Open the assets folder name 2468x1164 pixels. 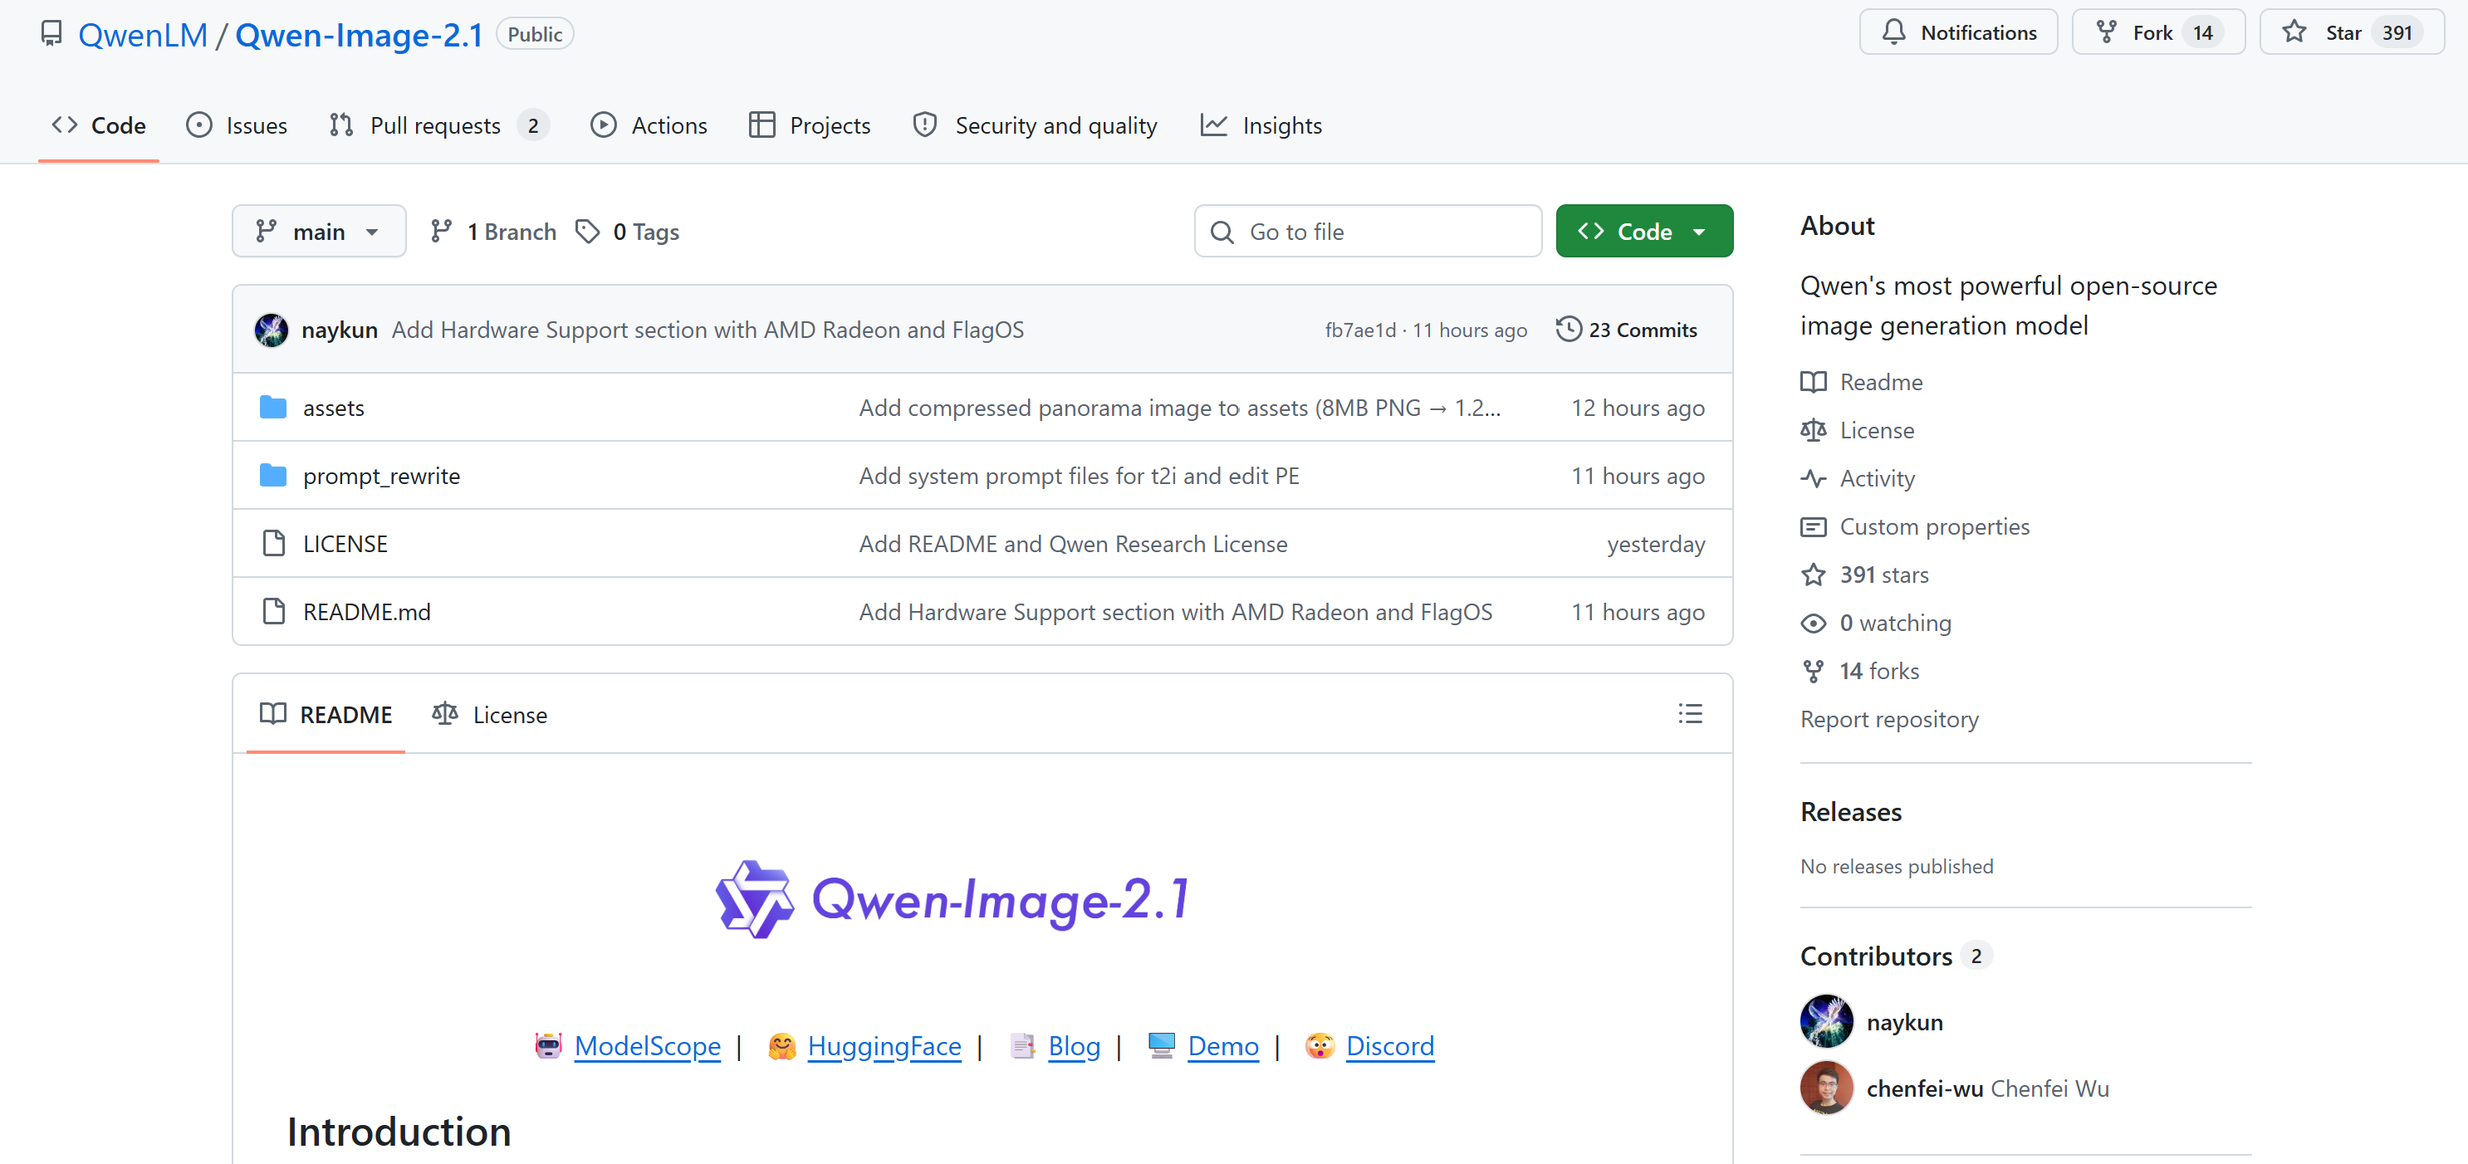[333, 408]
